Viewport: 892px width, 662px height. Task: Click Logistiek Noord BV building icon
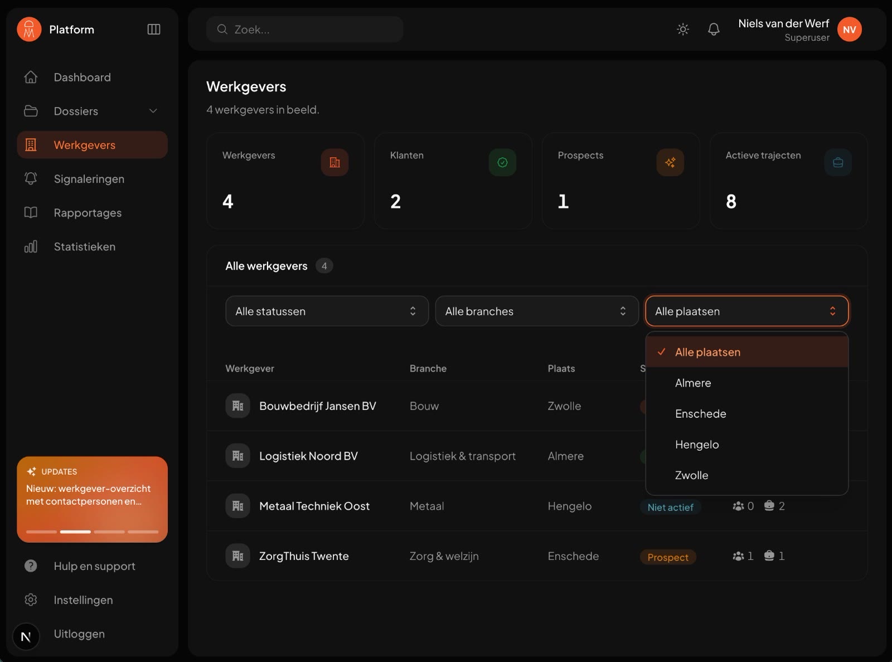237,456
